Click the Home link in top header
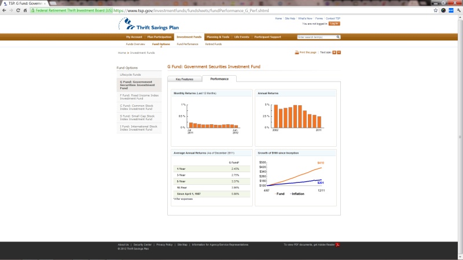 (278, 18)
